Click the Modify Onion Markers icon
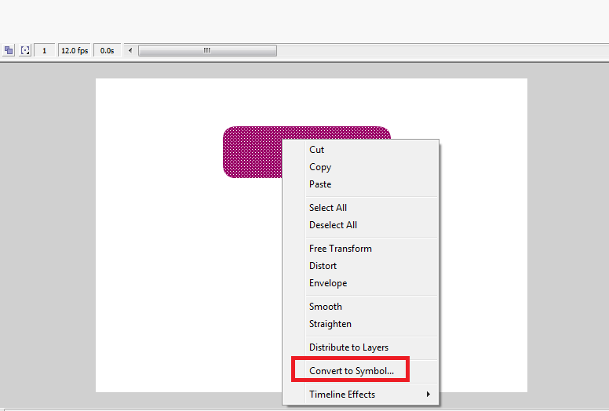Viewport: 609px width, 411px height. tap(25, 50)
